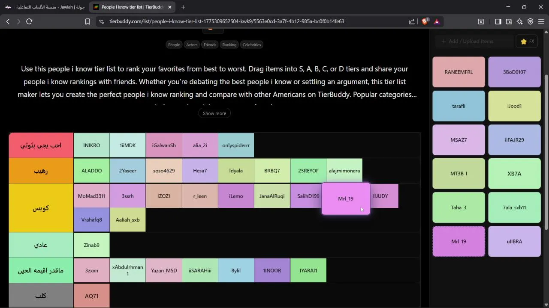Click the MoMad3311 tile

(91, 196)
